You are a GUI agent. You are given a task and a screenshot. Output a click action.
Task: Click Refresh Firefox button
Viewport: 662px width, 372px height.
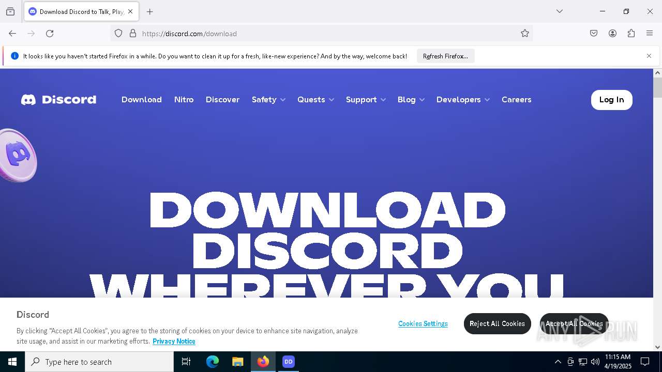click(x=445, y=56)
